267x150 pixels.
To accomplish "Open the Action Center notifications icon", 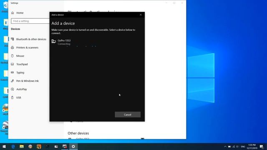I will tap(262, 146).
